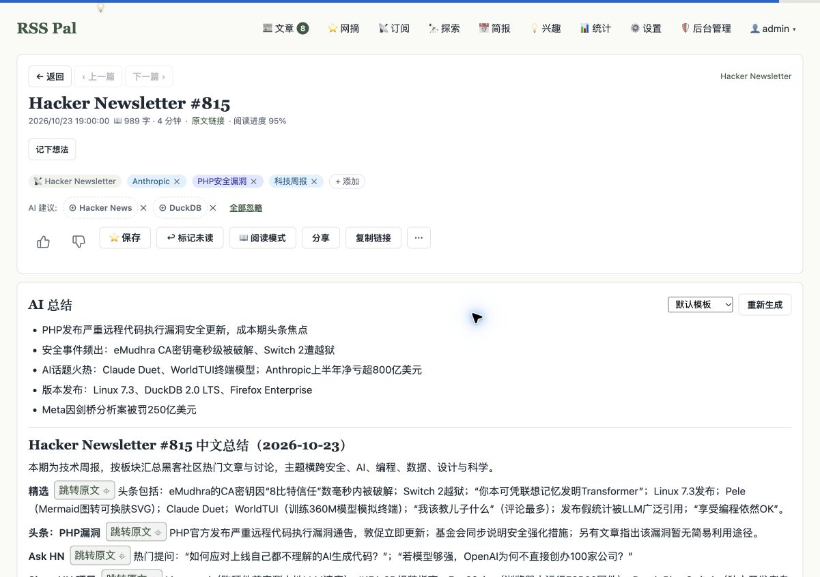The image size is (820, 577).
Task: Expand the admin user dropdown
Action: 773,29
